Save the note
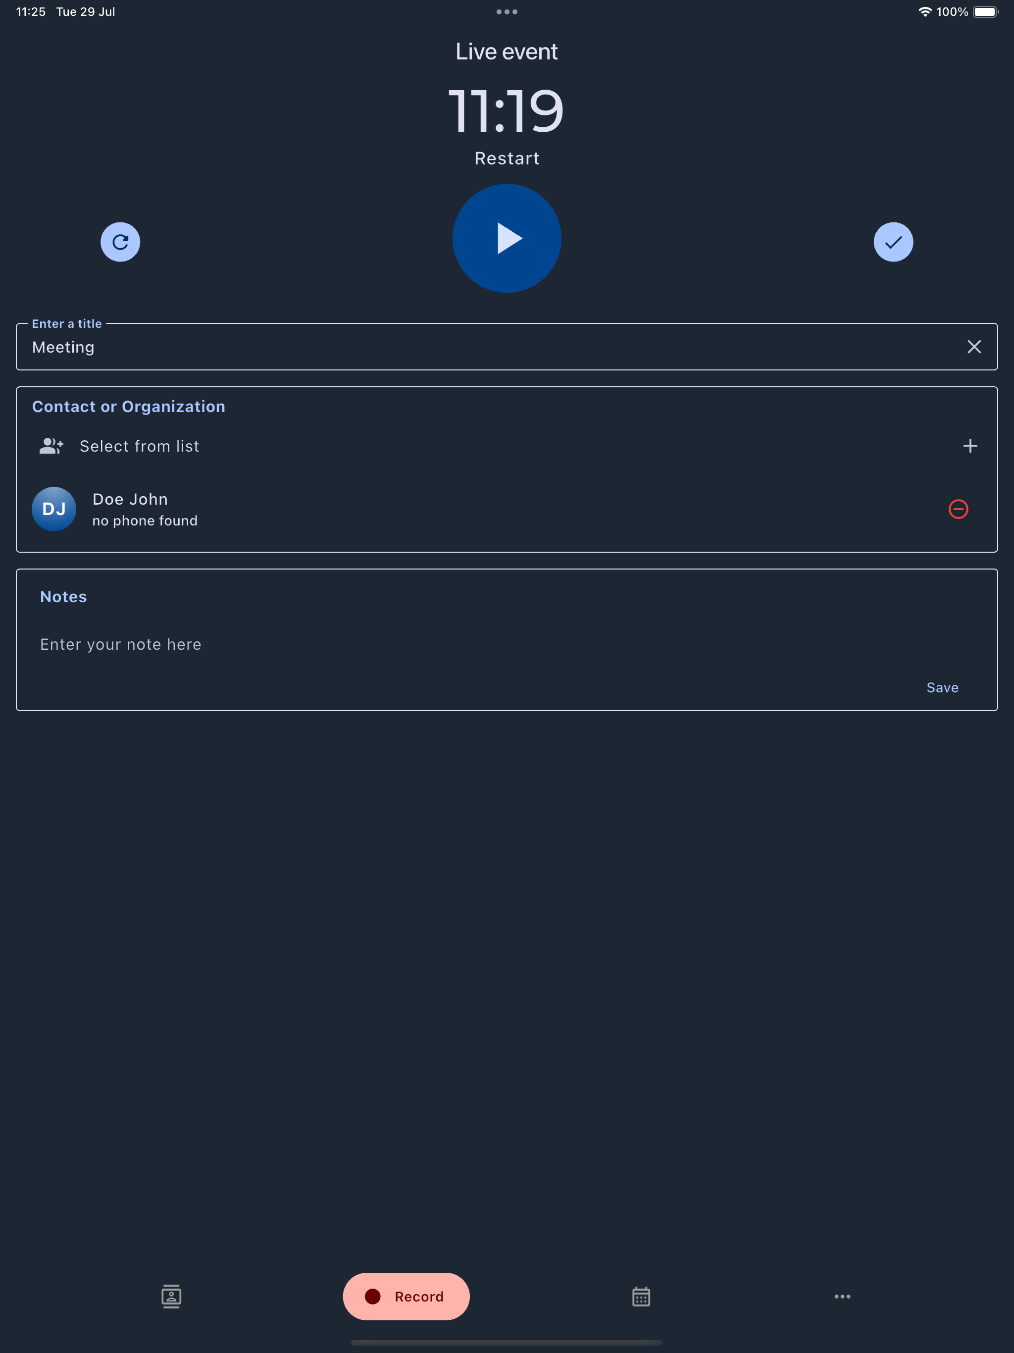Image resolution: width=1014 pixels, height=1353 pixels. pos(942,687)
